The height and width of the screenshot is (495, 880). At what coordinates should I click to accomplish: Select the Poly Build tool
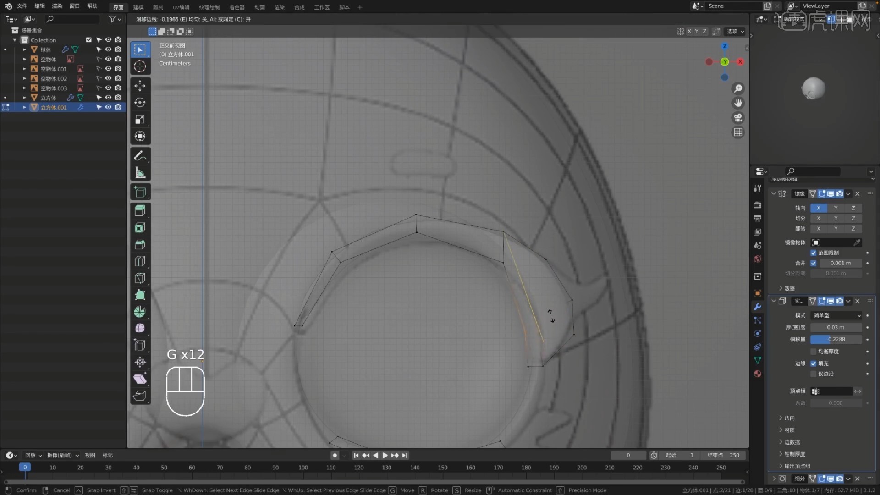(x=140, y=295)
